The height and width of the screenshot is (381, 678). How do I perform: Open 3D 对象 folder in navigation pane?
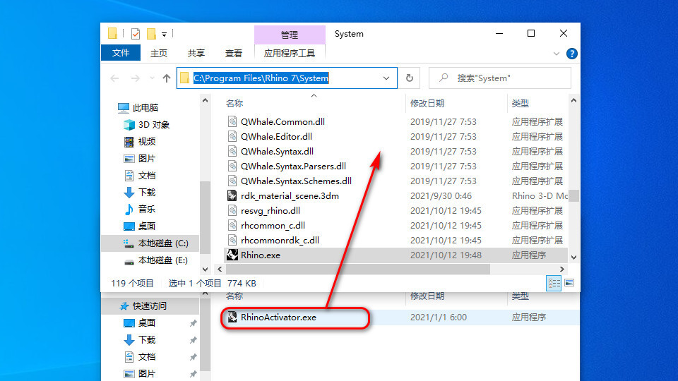click(153, 125)
